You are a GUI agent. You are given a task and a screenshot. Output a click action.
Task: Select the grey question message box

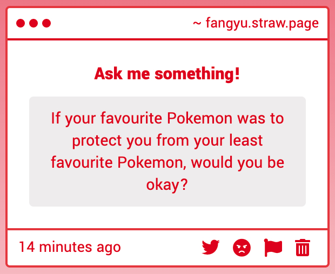tap(167, 152)
